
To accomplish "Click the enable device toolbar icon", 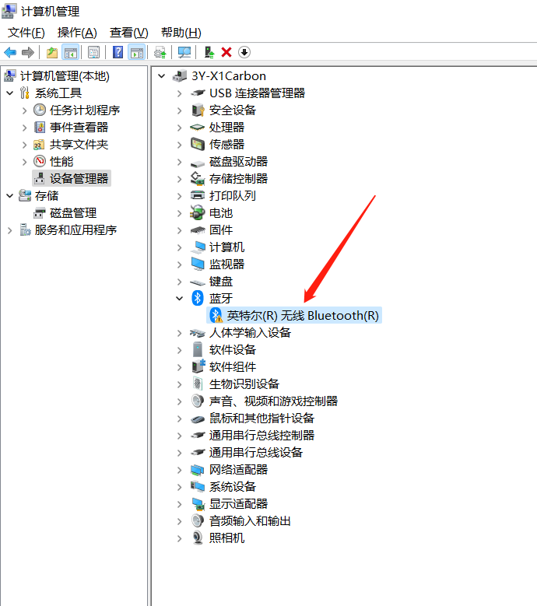I will click(x=209, y=52).
